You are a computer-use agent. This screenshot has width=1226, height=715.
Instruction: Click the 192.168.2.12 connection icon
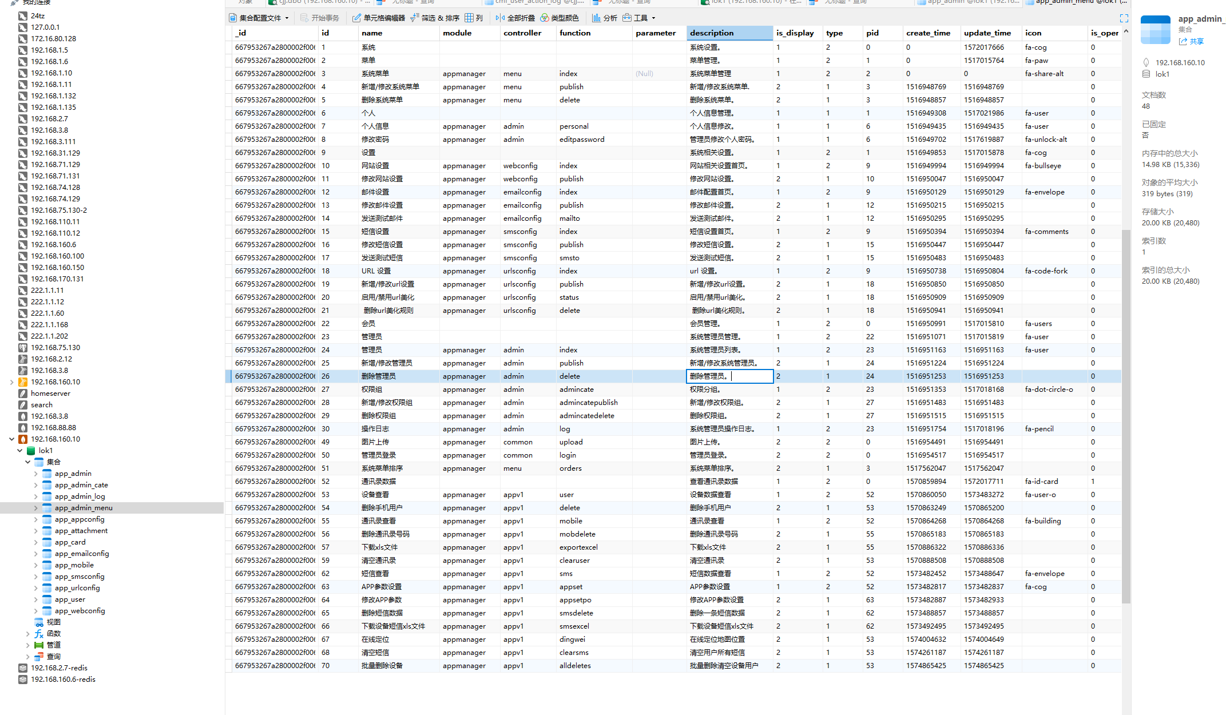click(x=23, y=359)
